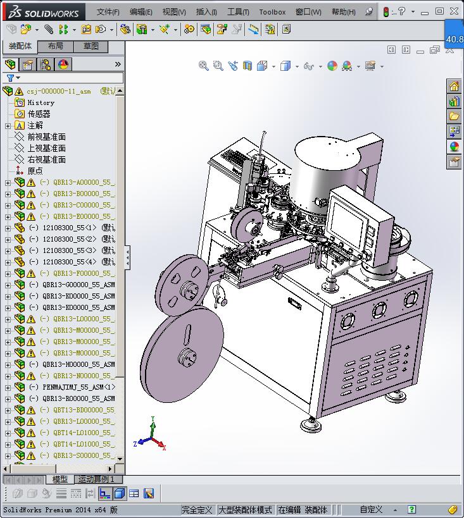Open the Display Style dropdown arrow

[297, 66]
